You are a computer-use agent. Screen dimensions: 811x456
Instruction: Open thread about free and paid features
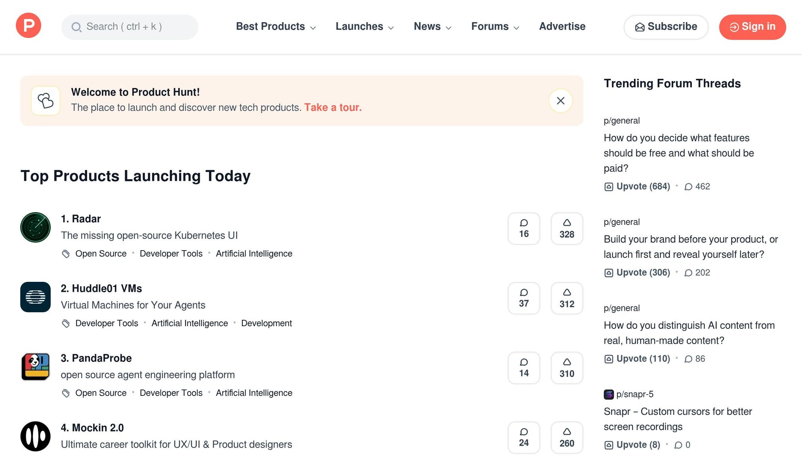[679, 153]
